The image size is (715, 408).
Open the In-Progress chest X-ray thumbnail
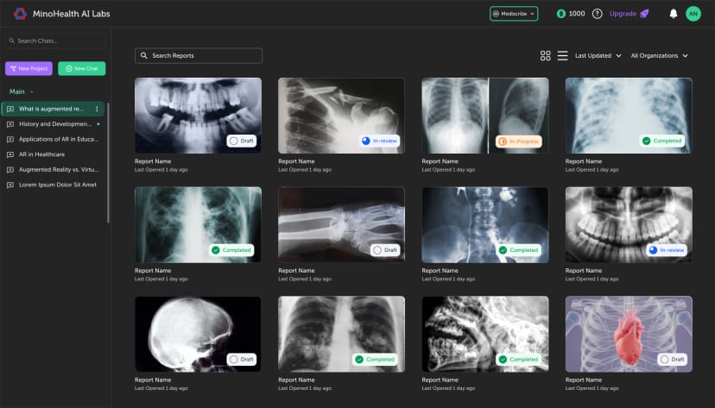[x=485, y=116]
